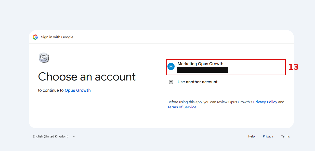Screen dimensions: 315x151
Task: Choose Use another account
Action: pos(226,82)
